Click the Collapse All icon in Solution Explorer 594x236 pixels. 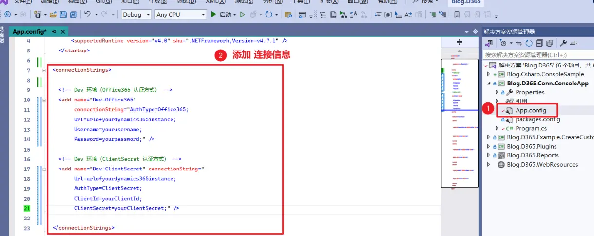tap(539, 43)
